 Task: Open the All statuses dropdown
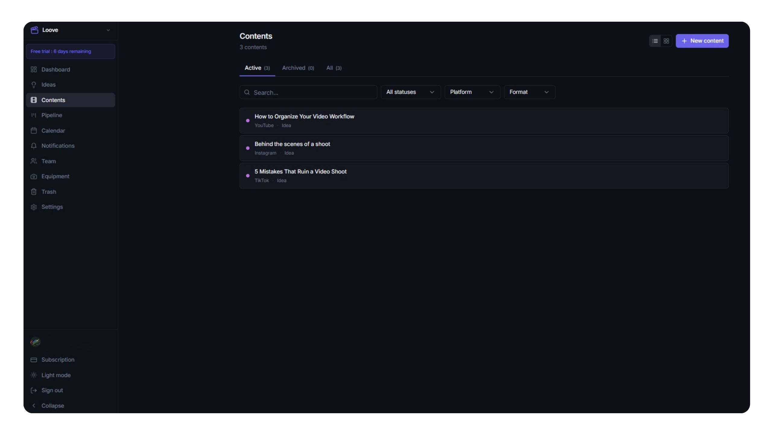(x=410, y=92)
